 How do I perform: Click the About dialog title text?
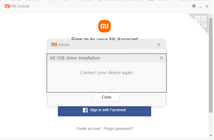64,45
